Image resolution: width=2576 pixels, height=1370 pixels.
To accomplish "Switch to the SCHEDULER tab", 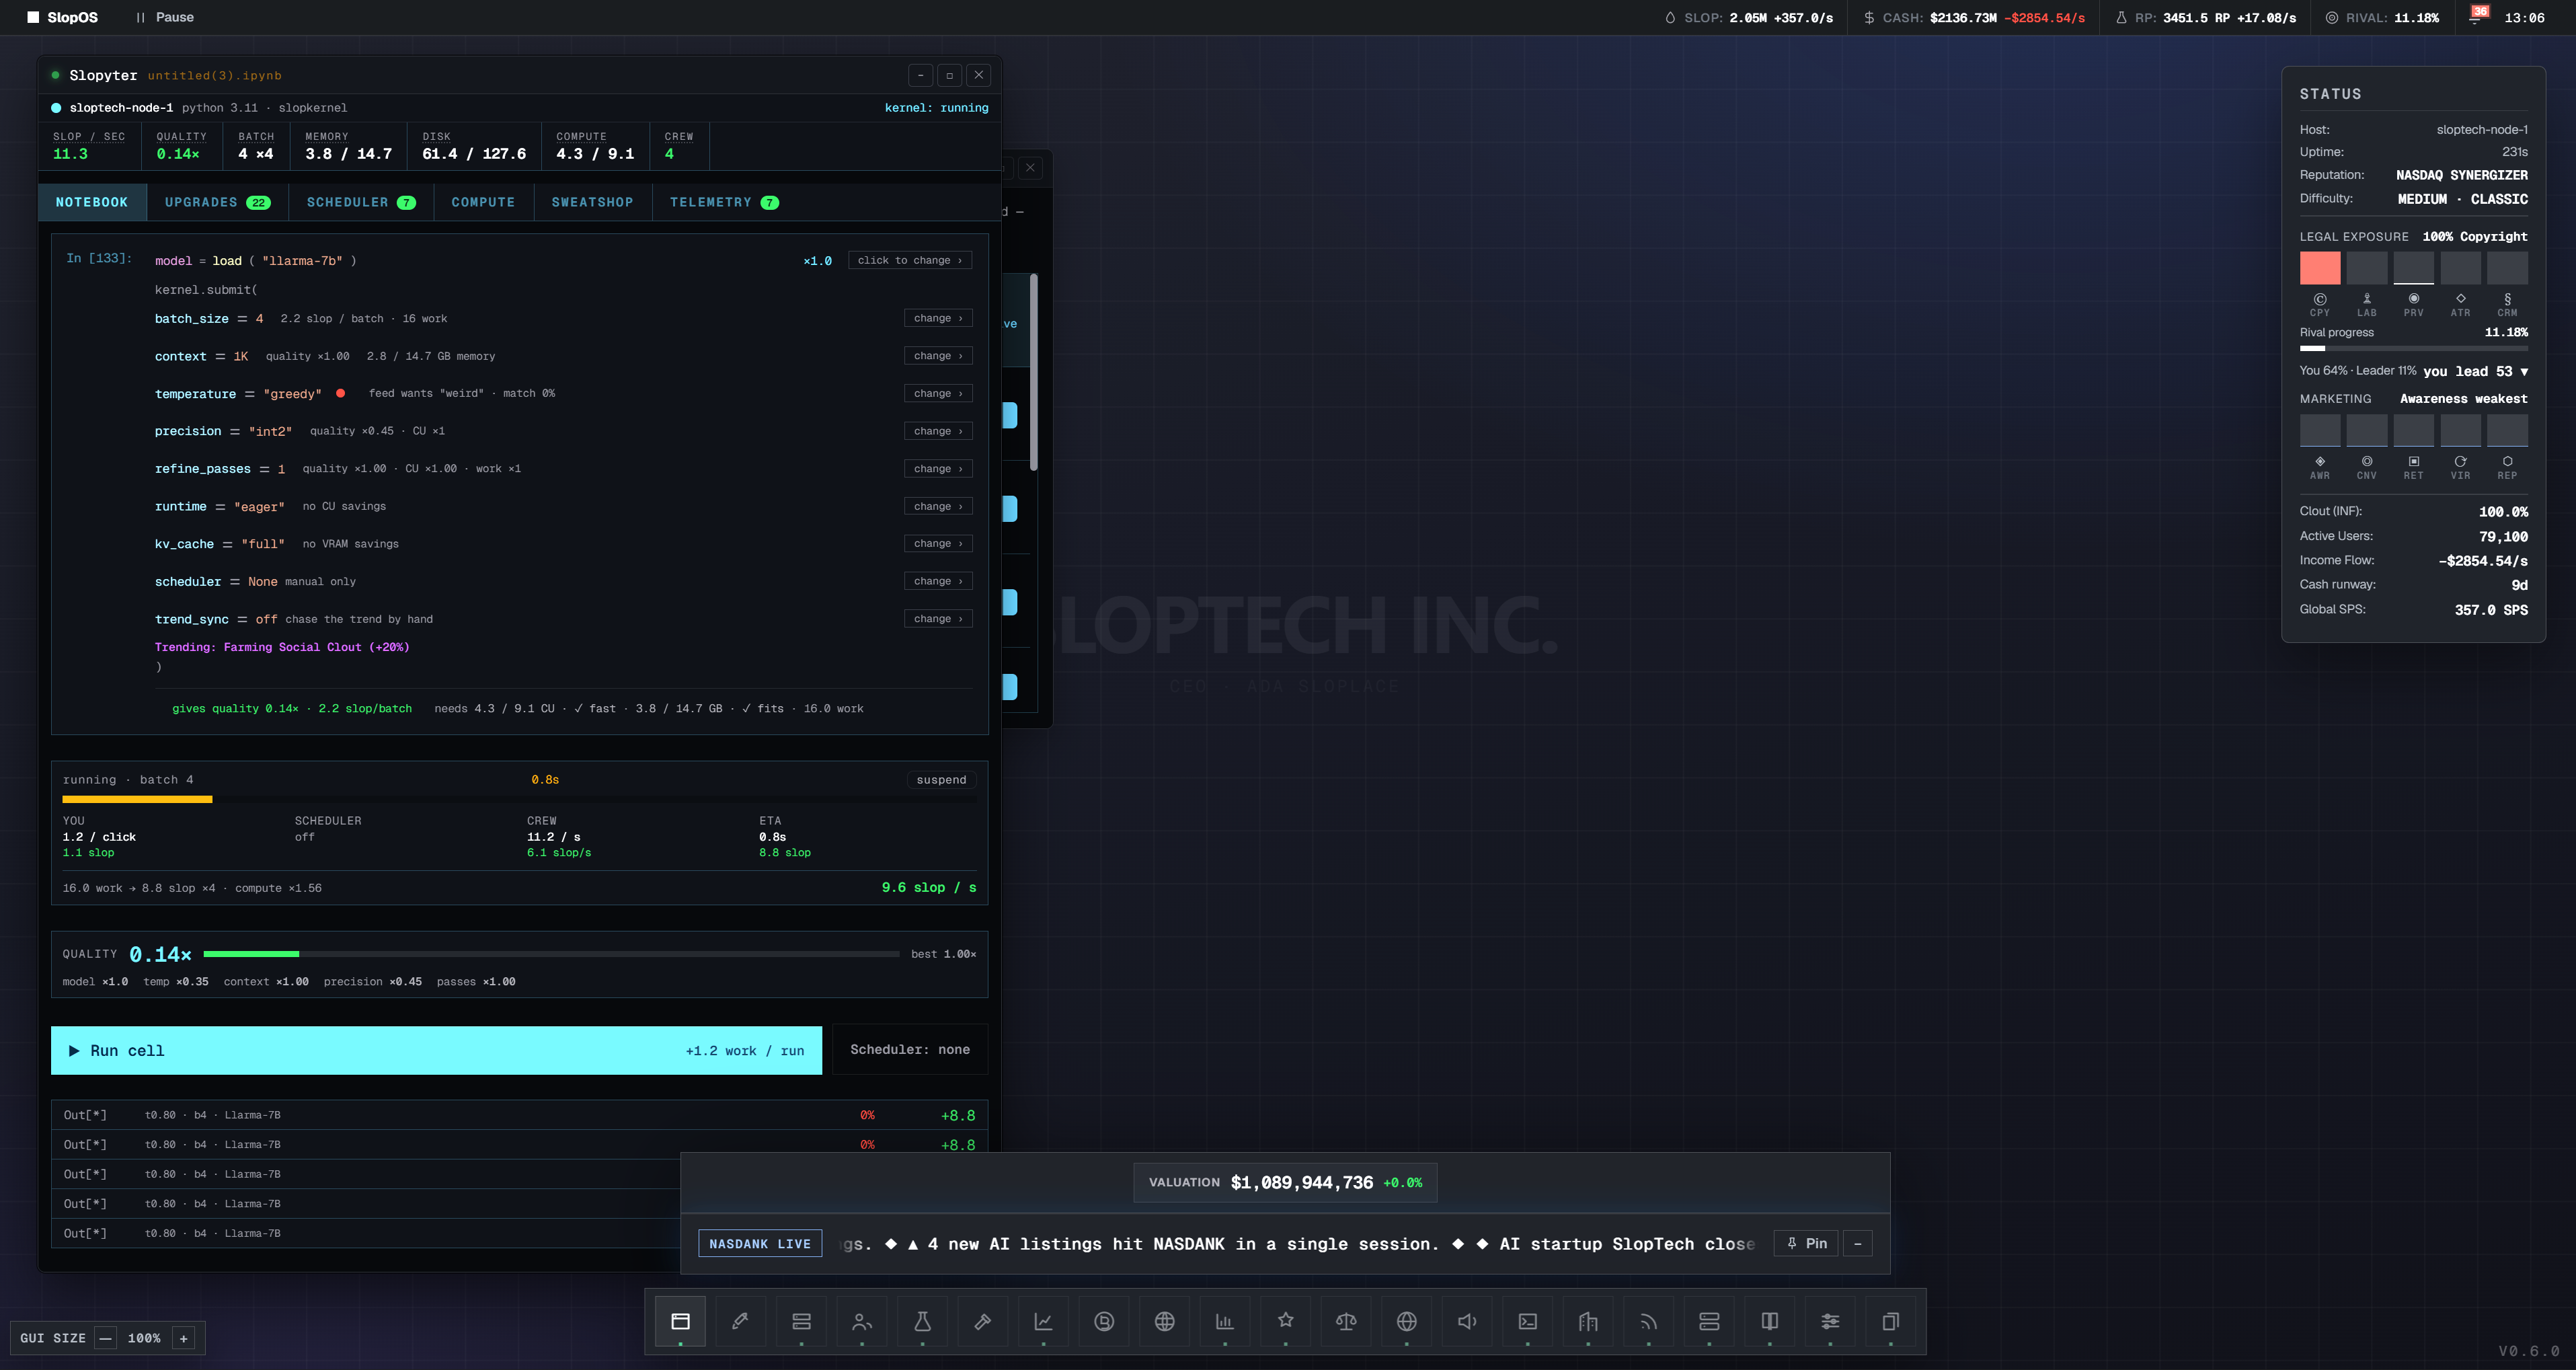I will click(361, 202).
